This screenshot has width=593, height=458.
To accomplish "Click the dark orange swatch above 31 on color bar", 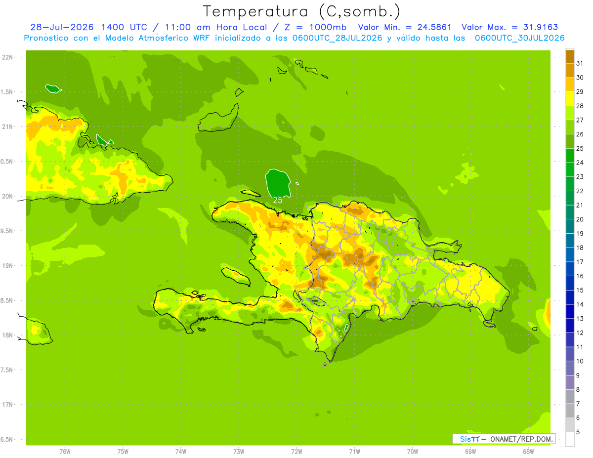I will [x=570, y=56].
